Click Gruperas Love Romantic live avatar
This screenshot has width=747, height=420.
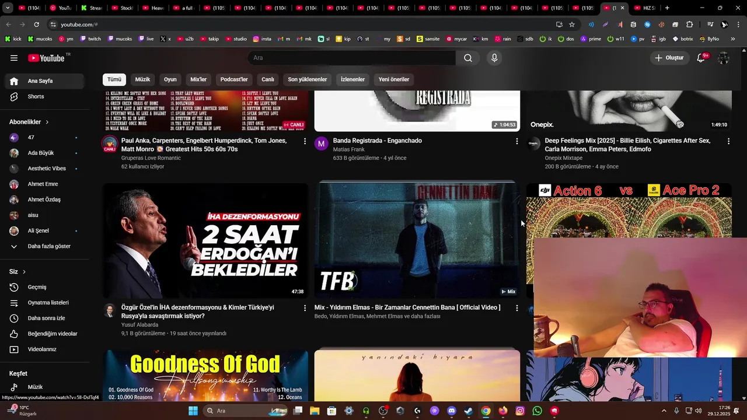(110, 144)
